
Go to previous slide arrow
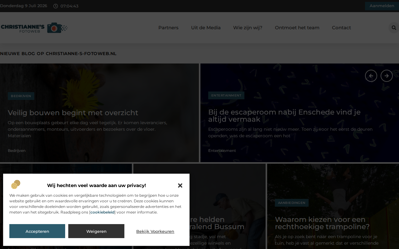pyautogui.click(x=371, y=76)
